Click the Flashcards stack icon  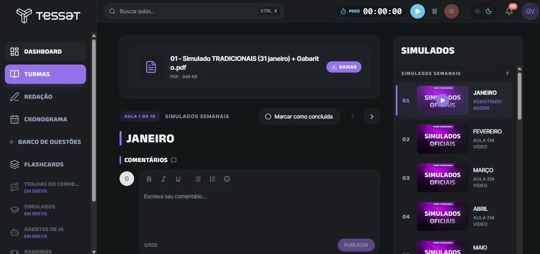[15, 164]
